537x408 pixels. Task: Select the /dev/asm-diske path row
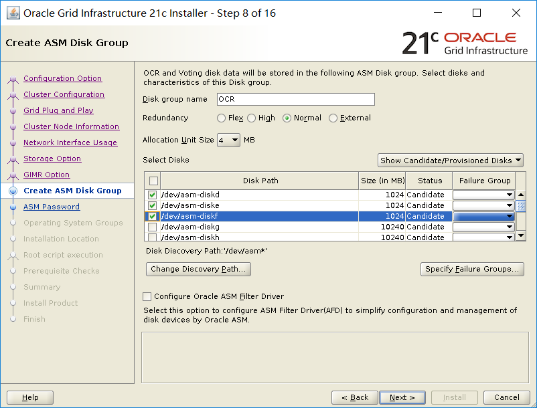click(x=259, y=205)
